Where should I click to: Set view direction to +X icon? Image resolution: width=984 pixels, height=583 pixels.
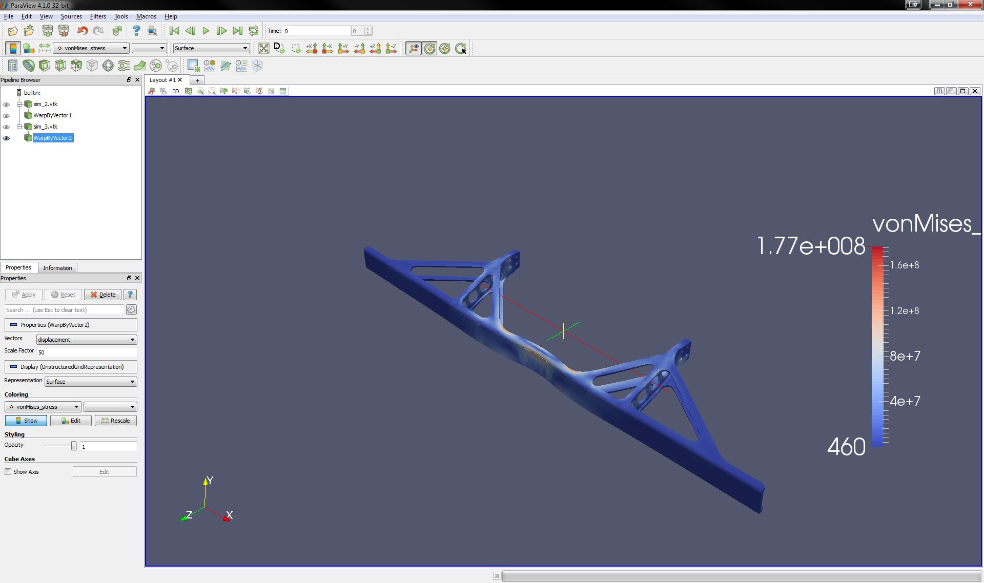tap(312, 49)
